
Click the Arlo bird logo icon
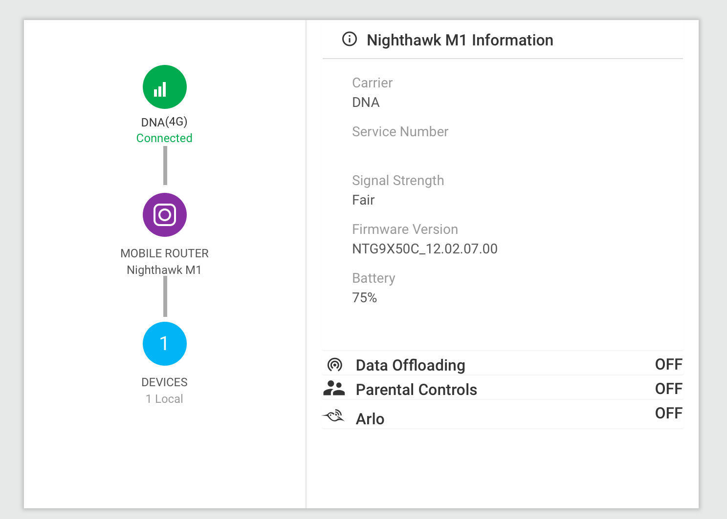coord(333,416)
